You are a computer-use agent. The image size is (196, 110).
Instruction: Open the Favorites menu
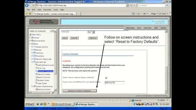[x=47, y=9]
